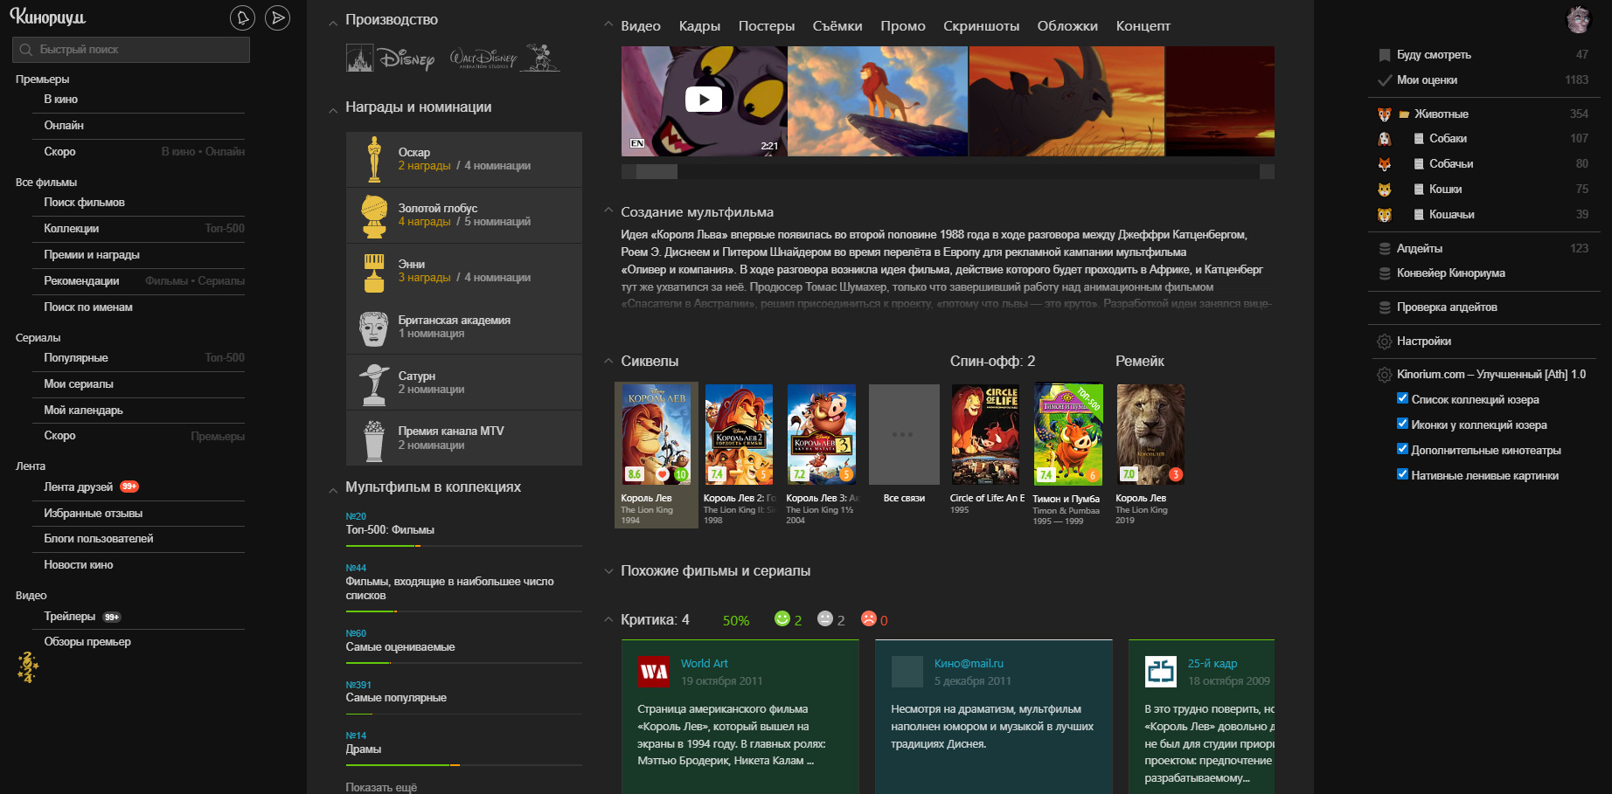1612x794 pixels.
Task: Open Король Лев 2 sequel poster
Action: pyautogui.click(x=739, y=434)
